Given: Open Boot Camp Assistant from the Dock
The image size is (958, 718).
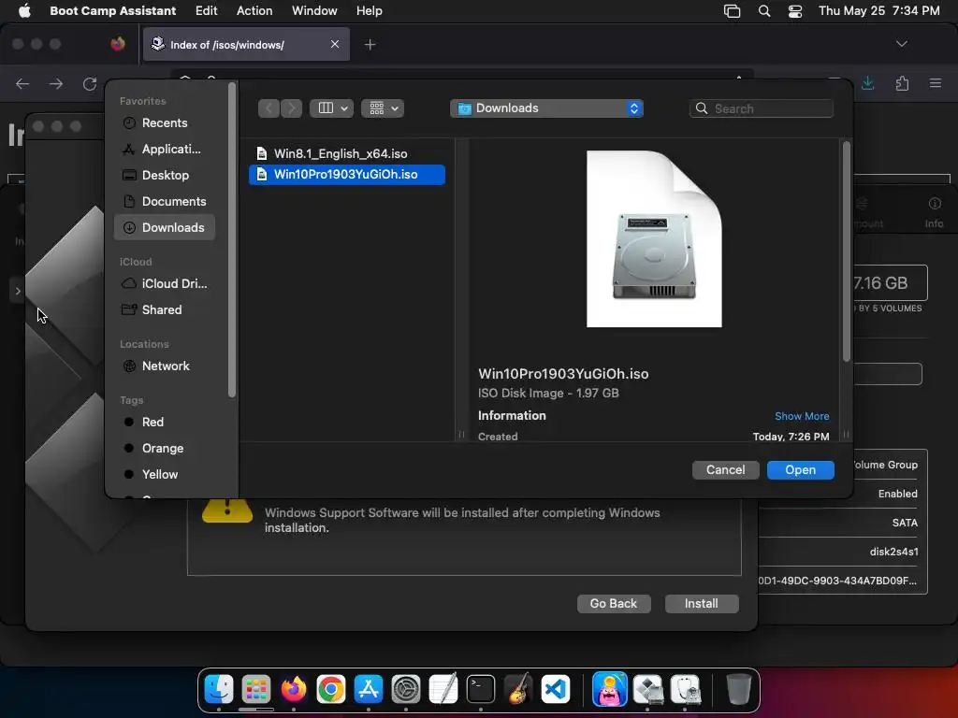Looking at the screenshot, I should pyautogui.click(x=647, y=689).
